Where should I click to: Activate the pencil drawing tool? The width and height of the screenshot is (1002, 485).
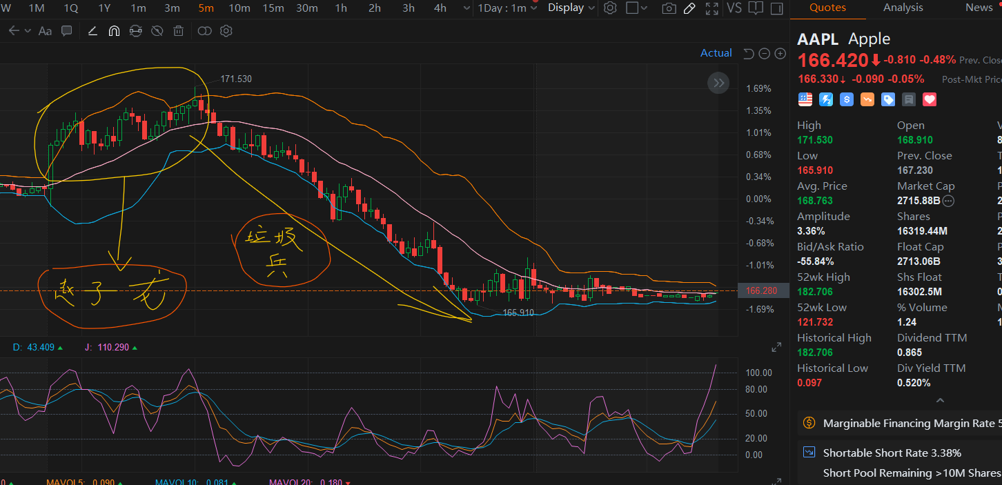point(689,8)
